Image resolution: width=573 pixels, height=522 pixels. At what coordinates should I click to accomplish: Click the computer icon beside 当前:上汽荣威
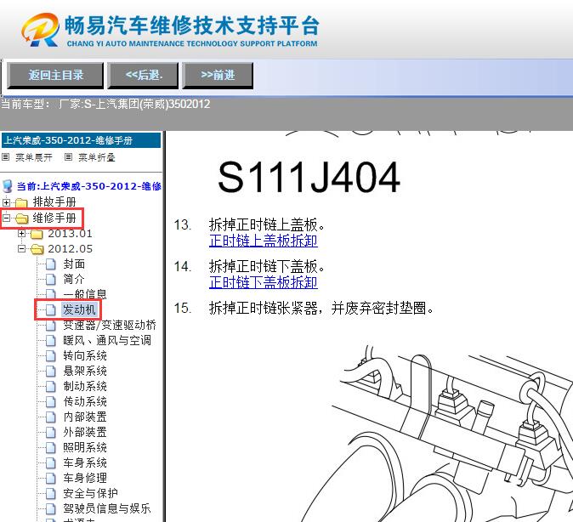8,186
